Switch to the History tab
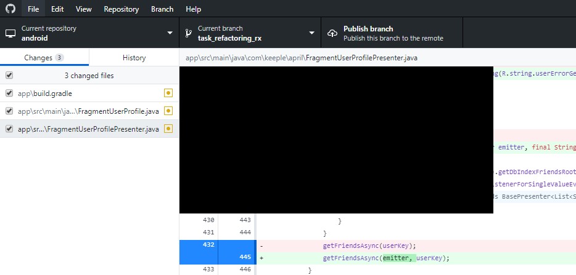The image size is (576, 275). (x=134, y=58)
